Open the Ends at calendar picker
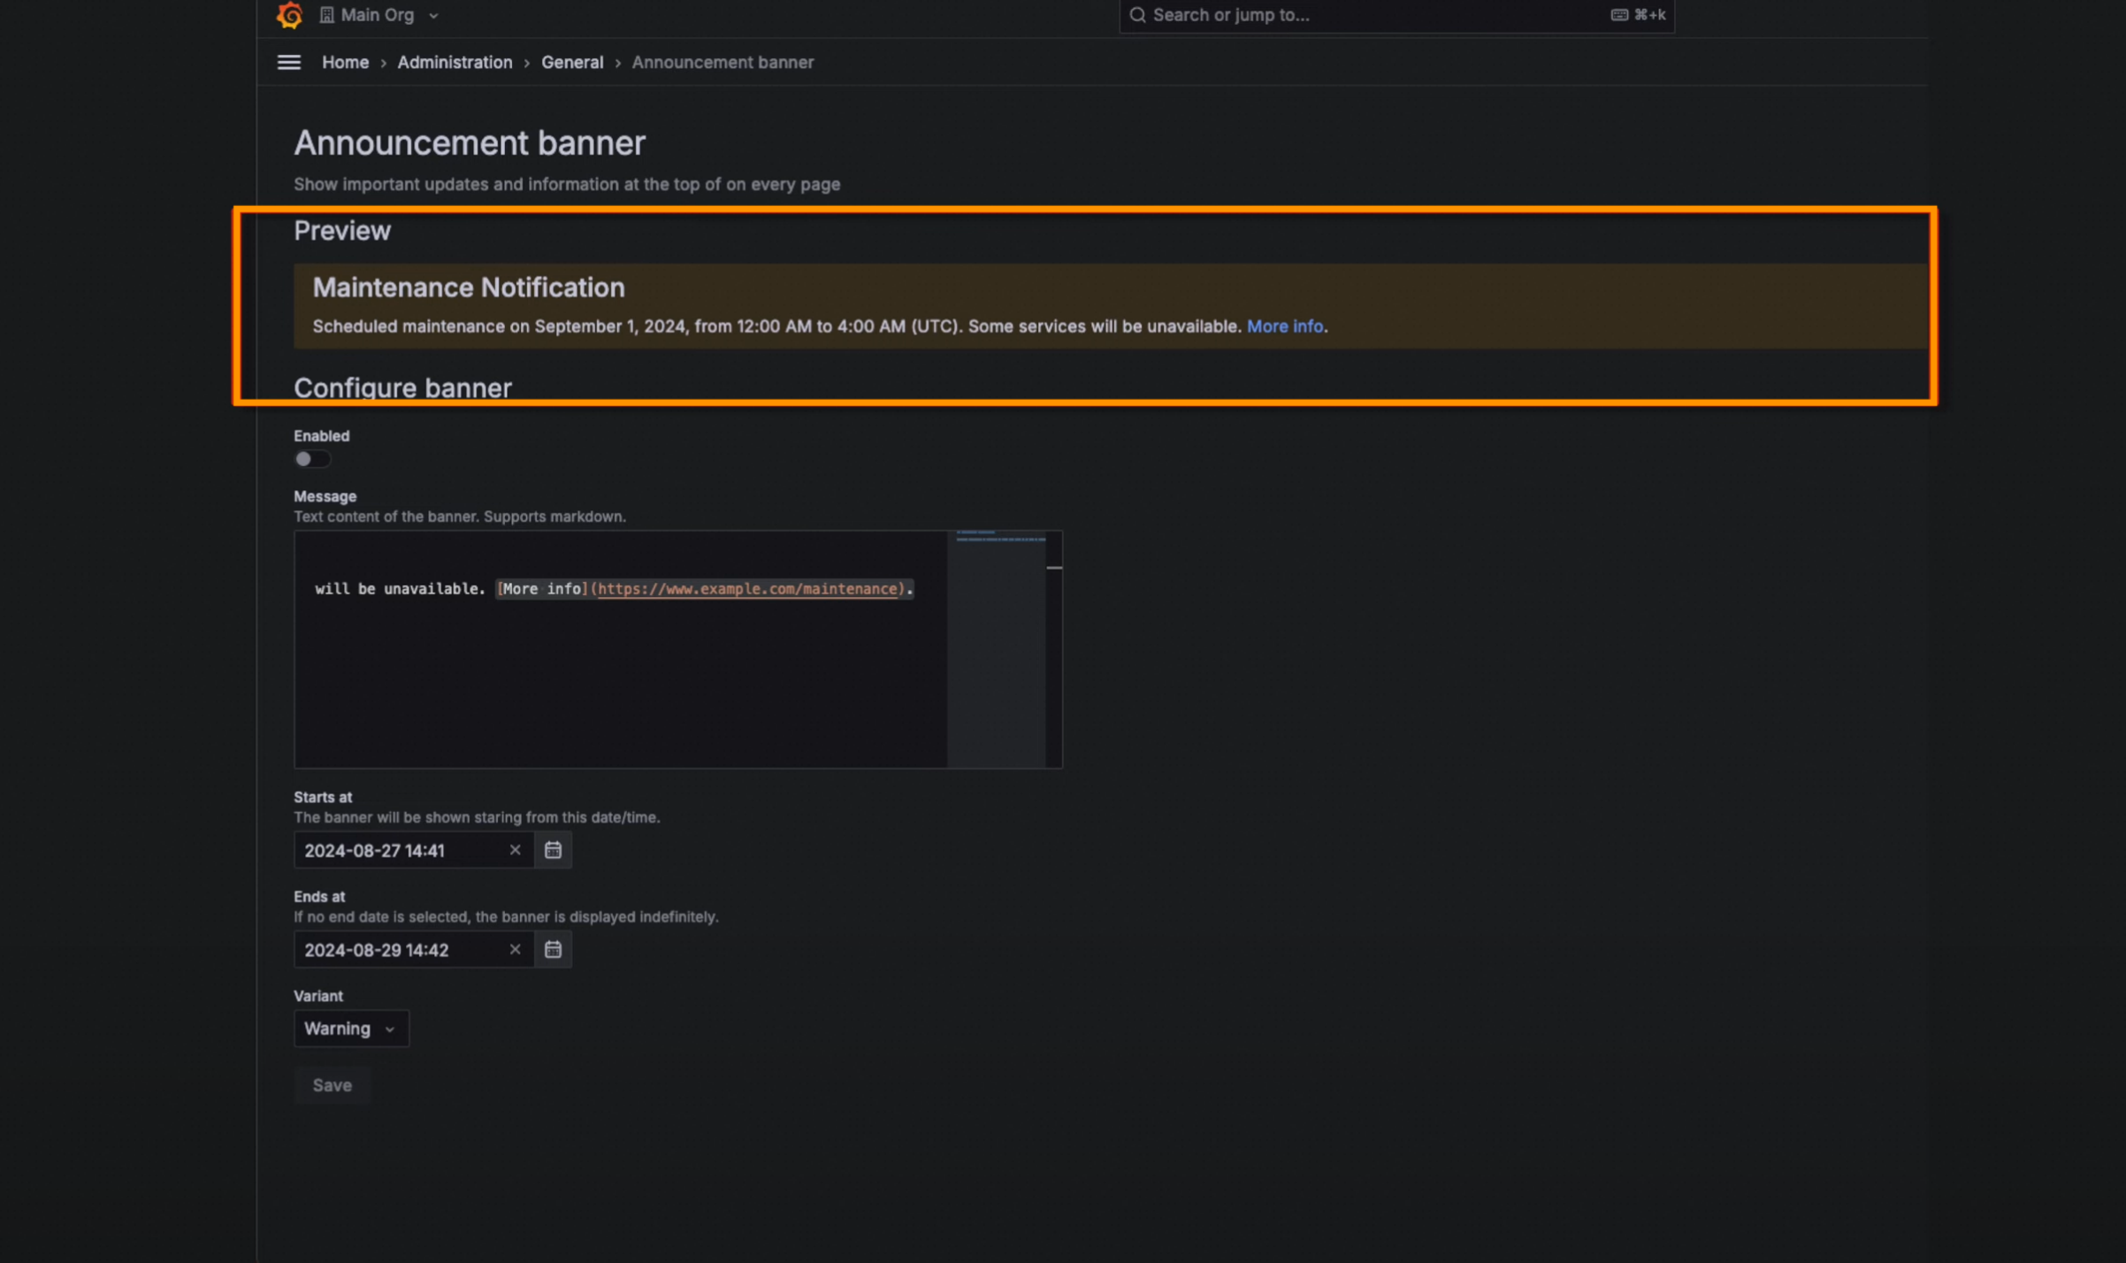 pyautogui.click(x=553, y=949)
